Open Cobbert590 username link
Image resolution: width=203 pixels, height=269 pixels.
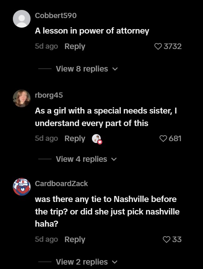[56, 15]
